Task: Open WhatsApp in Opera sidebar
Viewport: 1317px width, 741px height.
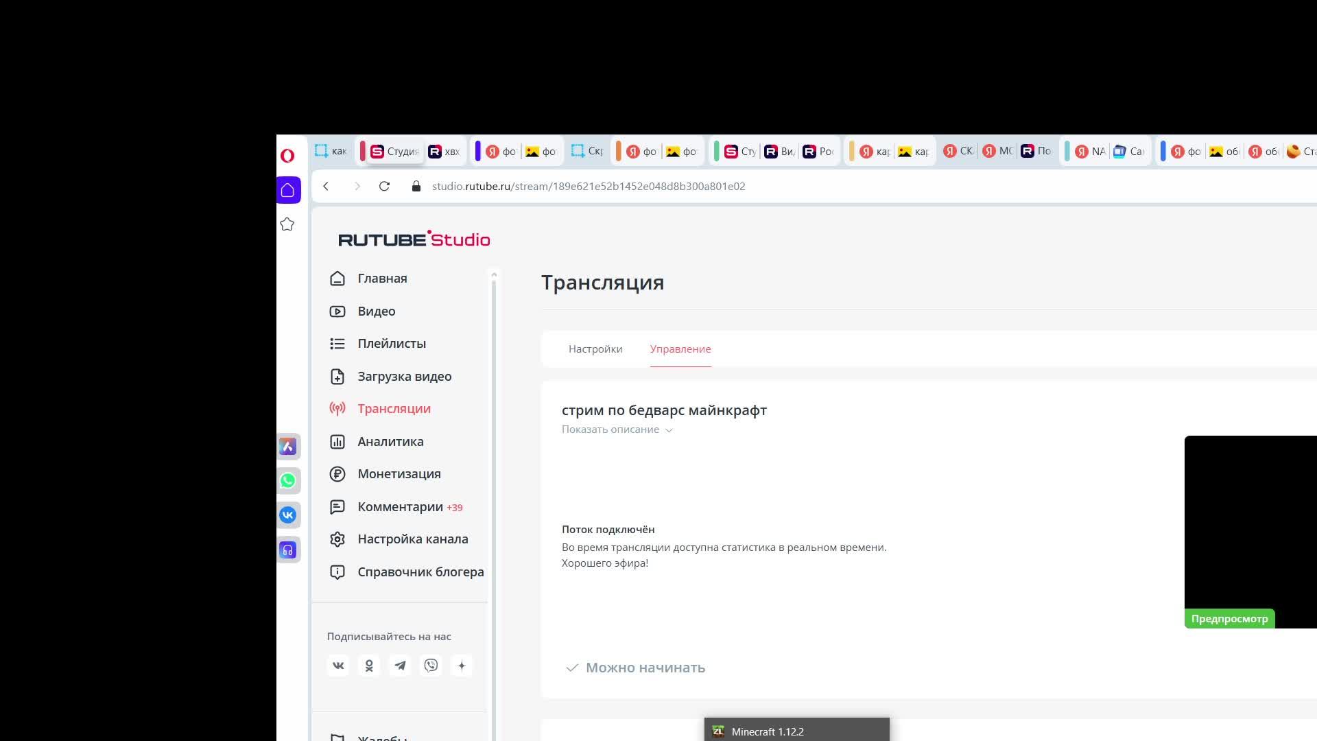Action: click(x=288, y=481)
